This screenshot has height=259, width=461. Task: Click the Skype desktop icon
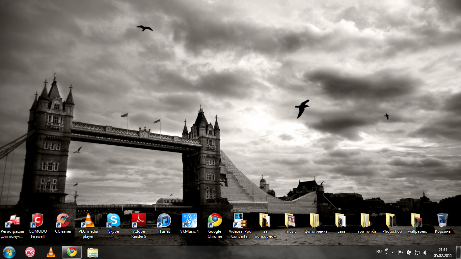(113, 224)
